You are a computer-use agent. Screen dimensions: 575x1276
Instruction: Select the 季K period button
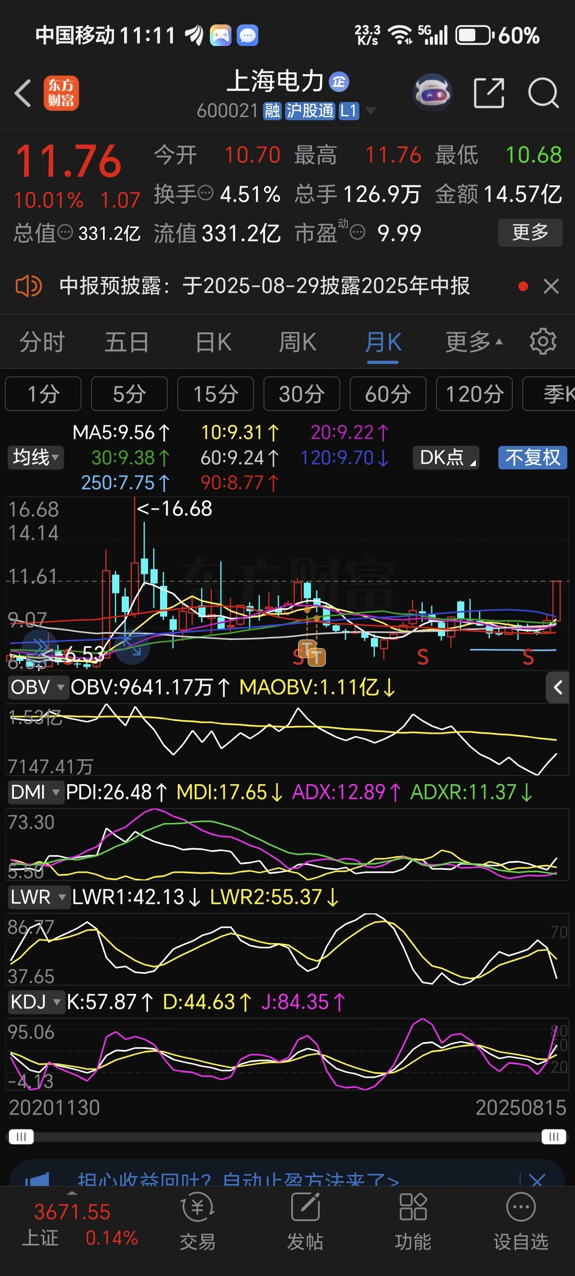tap(549, 394)
